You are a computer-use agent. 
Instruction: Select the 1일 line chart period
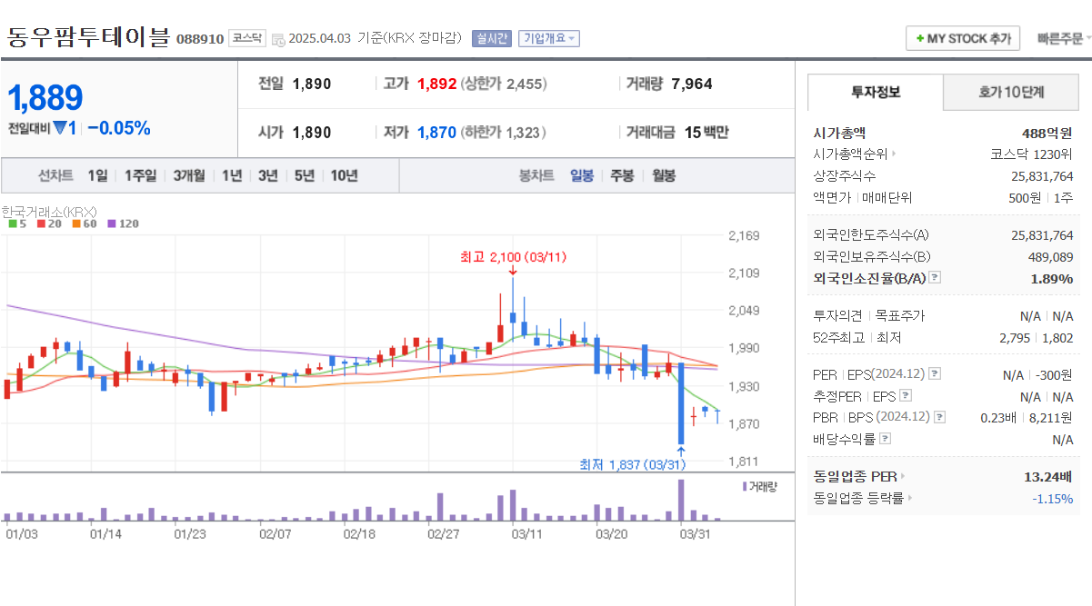97,175
